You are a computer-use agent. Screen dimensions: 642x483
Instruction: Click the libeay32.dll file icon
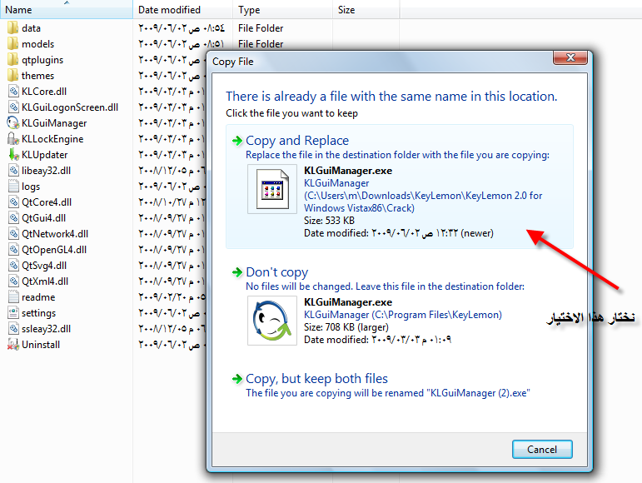(x=13, y=170)
